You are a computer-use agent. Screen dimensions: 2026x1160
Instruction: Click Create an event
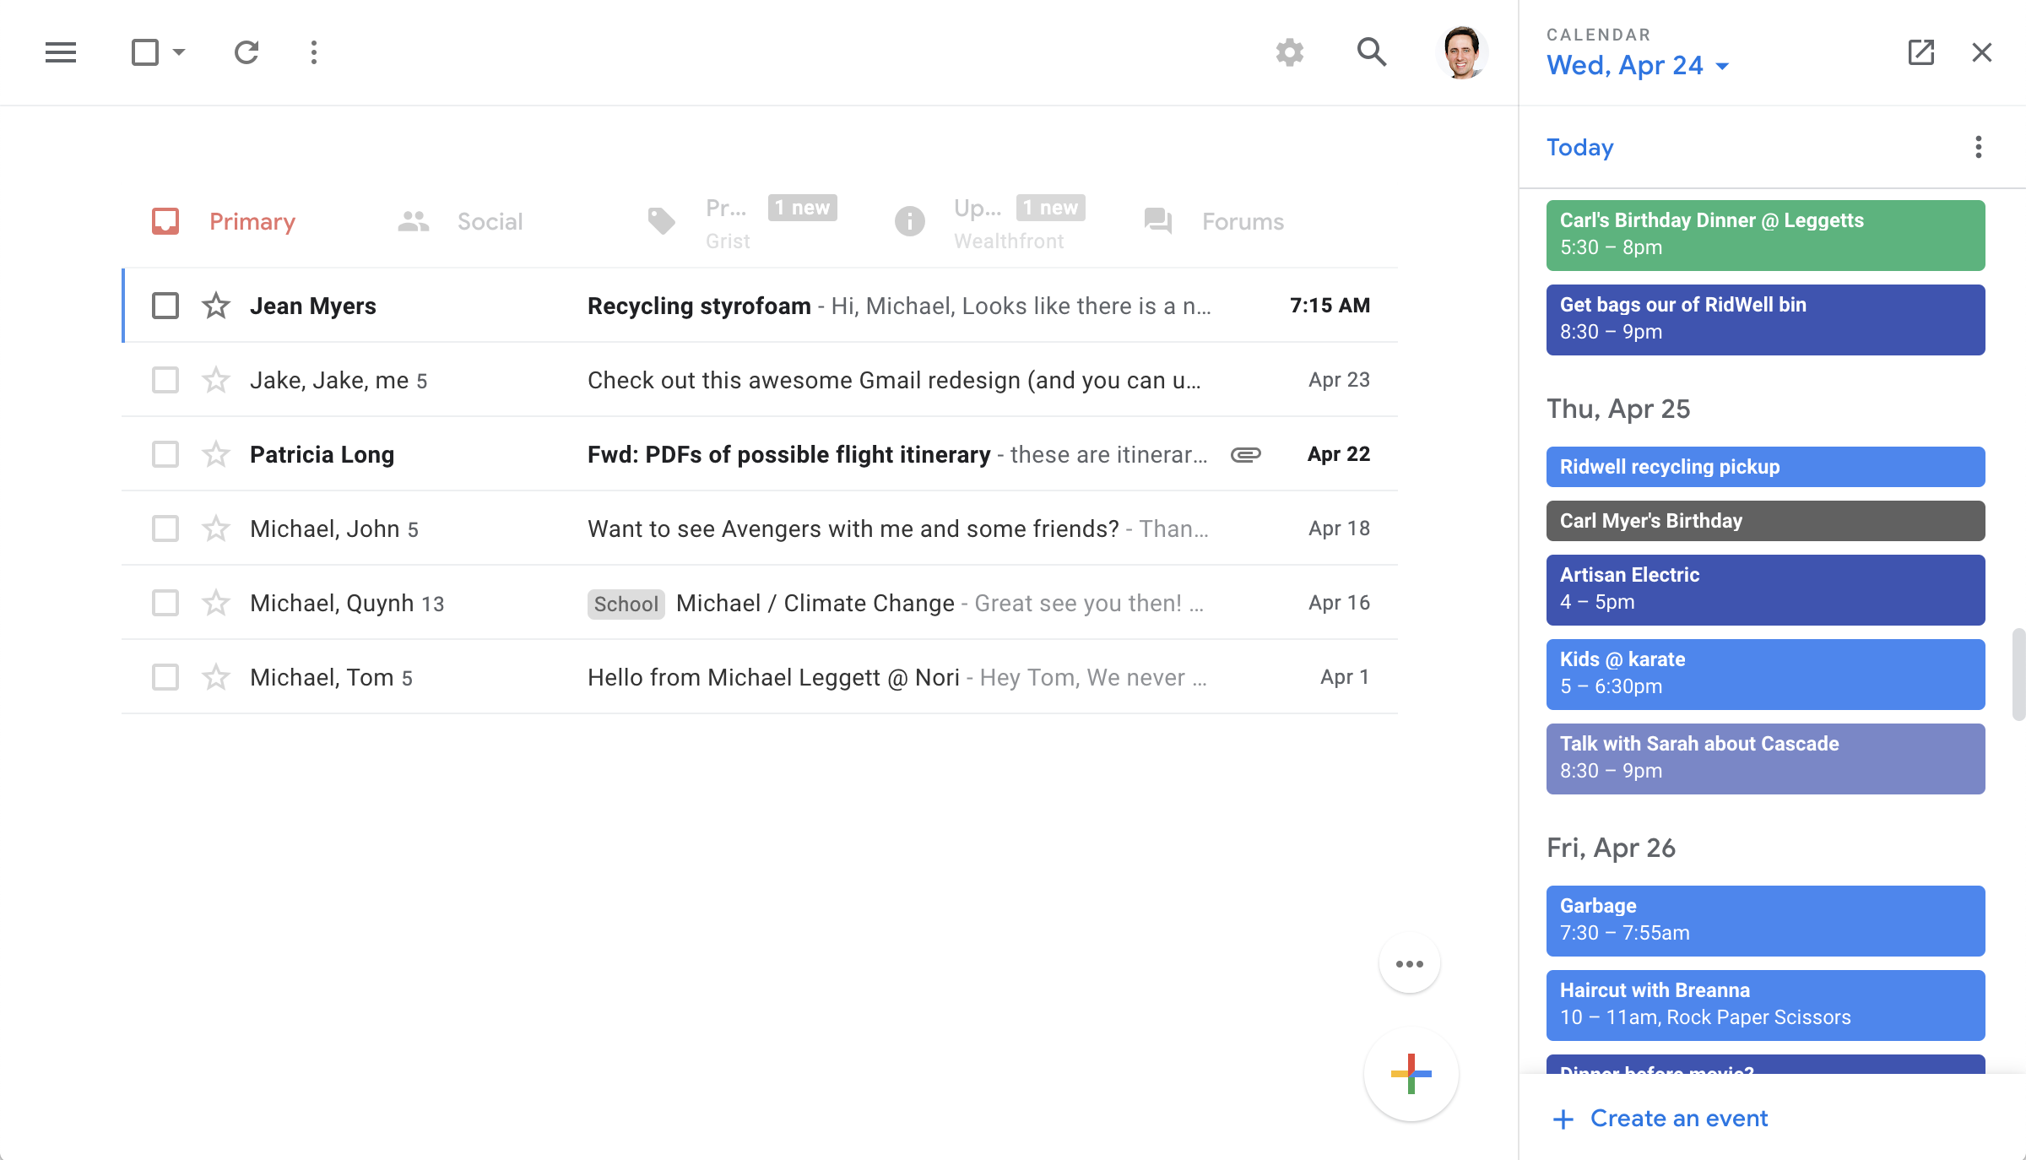pyautogui.click(x=1659, y=1118)
